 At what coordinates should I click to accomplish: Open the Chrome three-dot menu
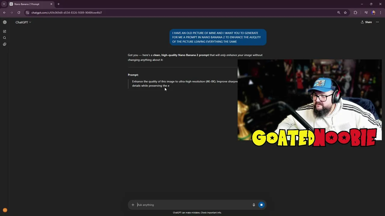(x=381, y=13)
